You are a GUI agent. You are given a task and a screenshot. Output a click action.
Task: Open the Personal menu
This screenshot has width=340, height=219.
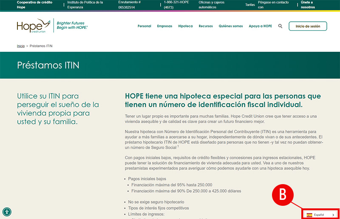[x=144, y=26]
